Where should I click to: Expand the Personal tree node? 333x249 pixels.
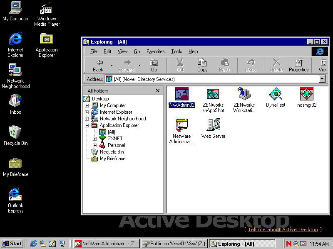(95, 146)
